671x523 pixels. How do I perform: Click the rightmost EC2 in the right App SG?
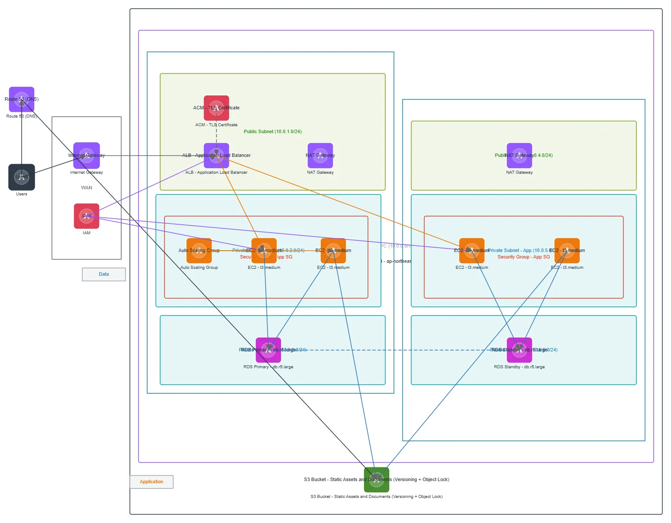pyautogui.click(x=567, y=251)
